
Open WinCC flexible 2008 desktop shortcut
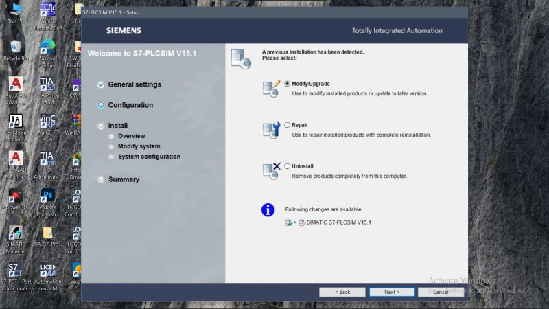tap(48, 16)
